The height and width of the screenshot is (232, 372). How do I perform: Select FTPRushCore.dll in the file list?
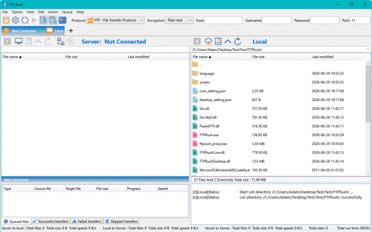coord(278,152)
